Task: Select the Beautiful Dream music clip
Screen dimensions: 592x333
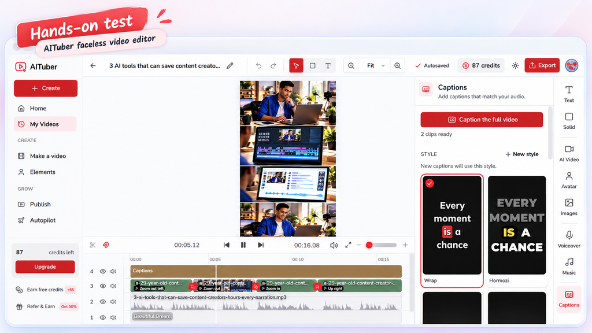Action: 152,316
